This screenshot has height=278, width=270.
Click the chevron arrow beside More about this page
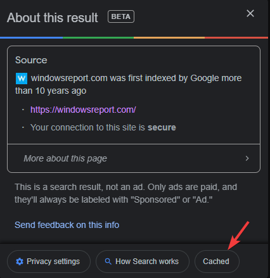coord(247,158)
